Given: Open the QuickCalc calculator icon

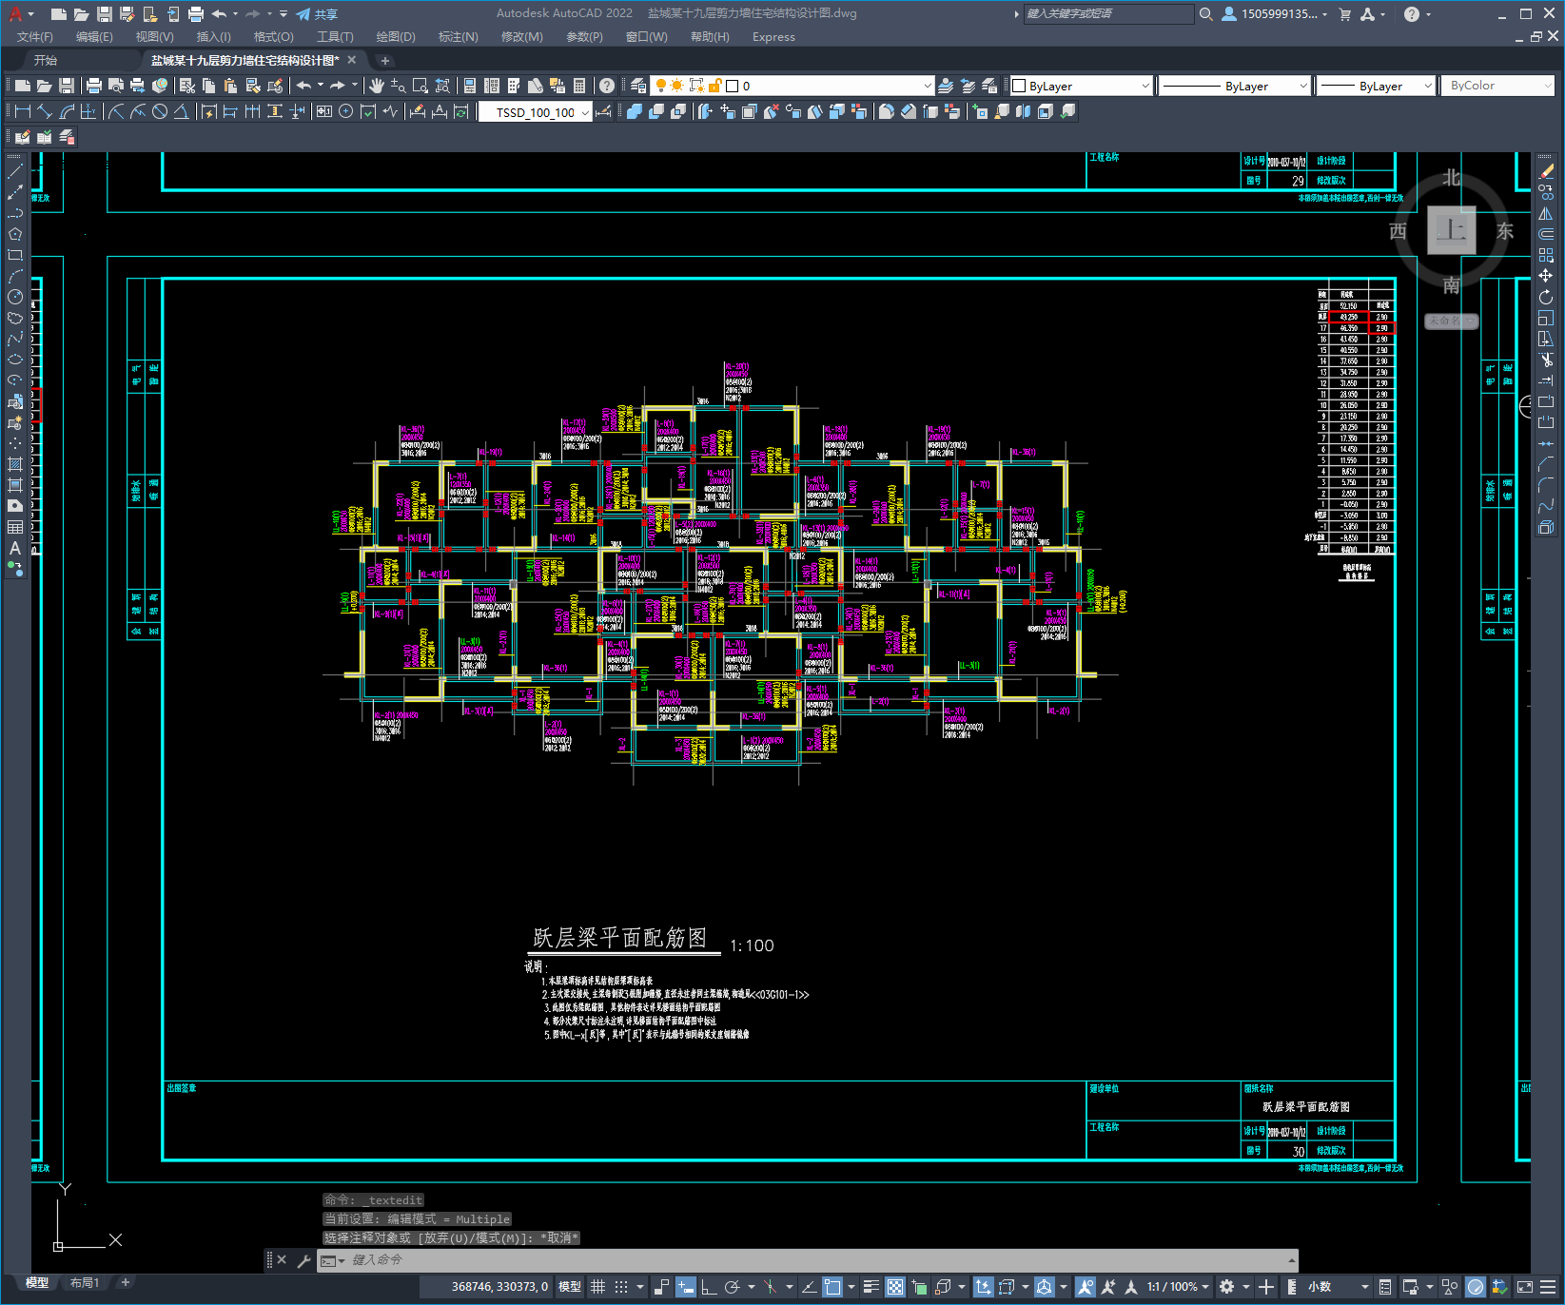Looking at the screenshot, I should point(579,86).
